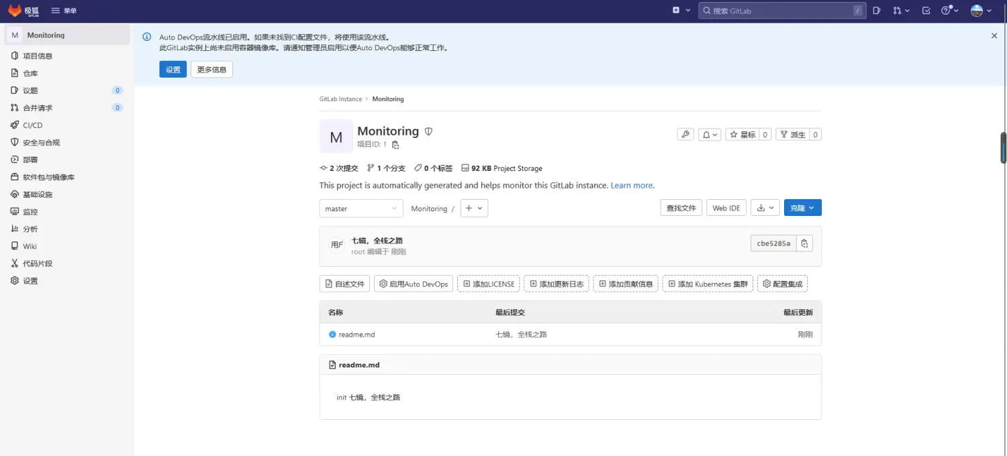Click the star count 0

pyautogui.click(x=765, y=135)
